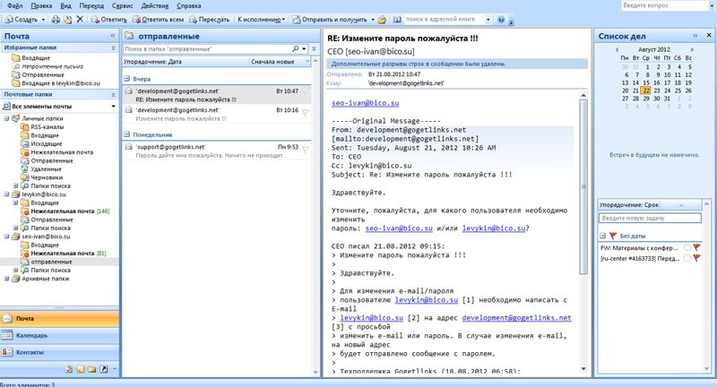This screenshot has width=717, height=387.
Task: Mark FW: Материалы task complete checkbox
Action: [x=687, y=247]
